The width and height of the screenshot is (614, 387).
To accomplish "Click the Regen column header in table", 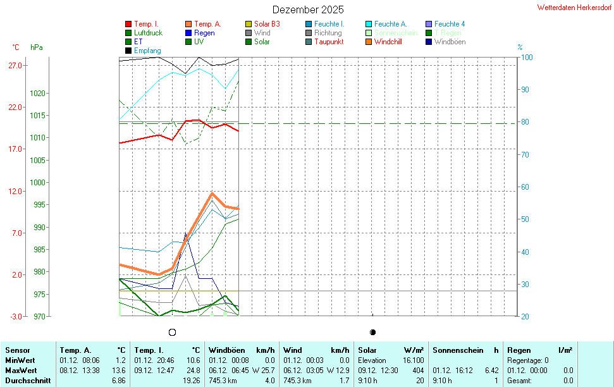I will [519, 350].
